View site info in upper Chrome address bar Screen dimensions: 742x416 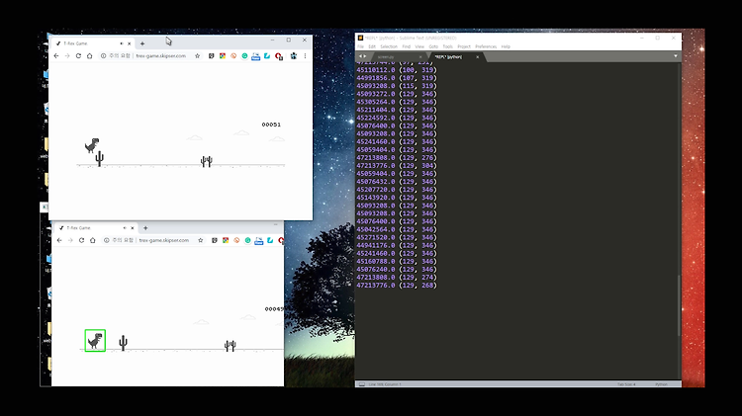pyautogui.click(x=103, y=55)
